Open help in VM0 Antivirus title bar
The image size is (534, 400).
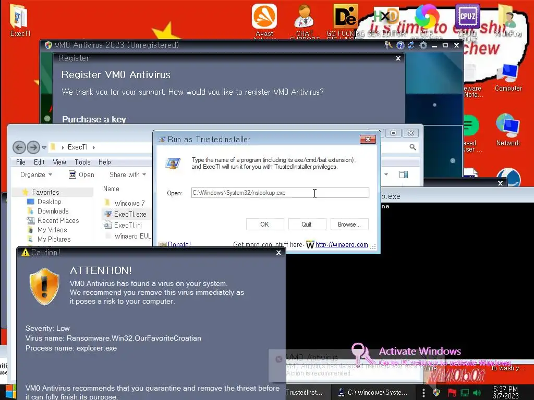point(400,45)
